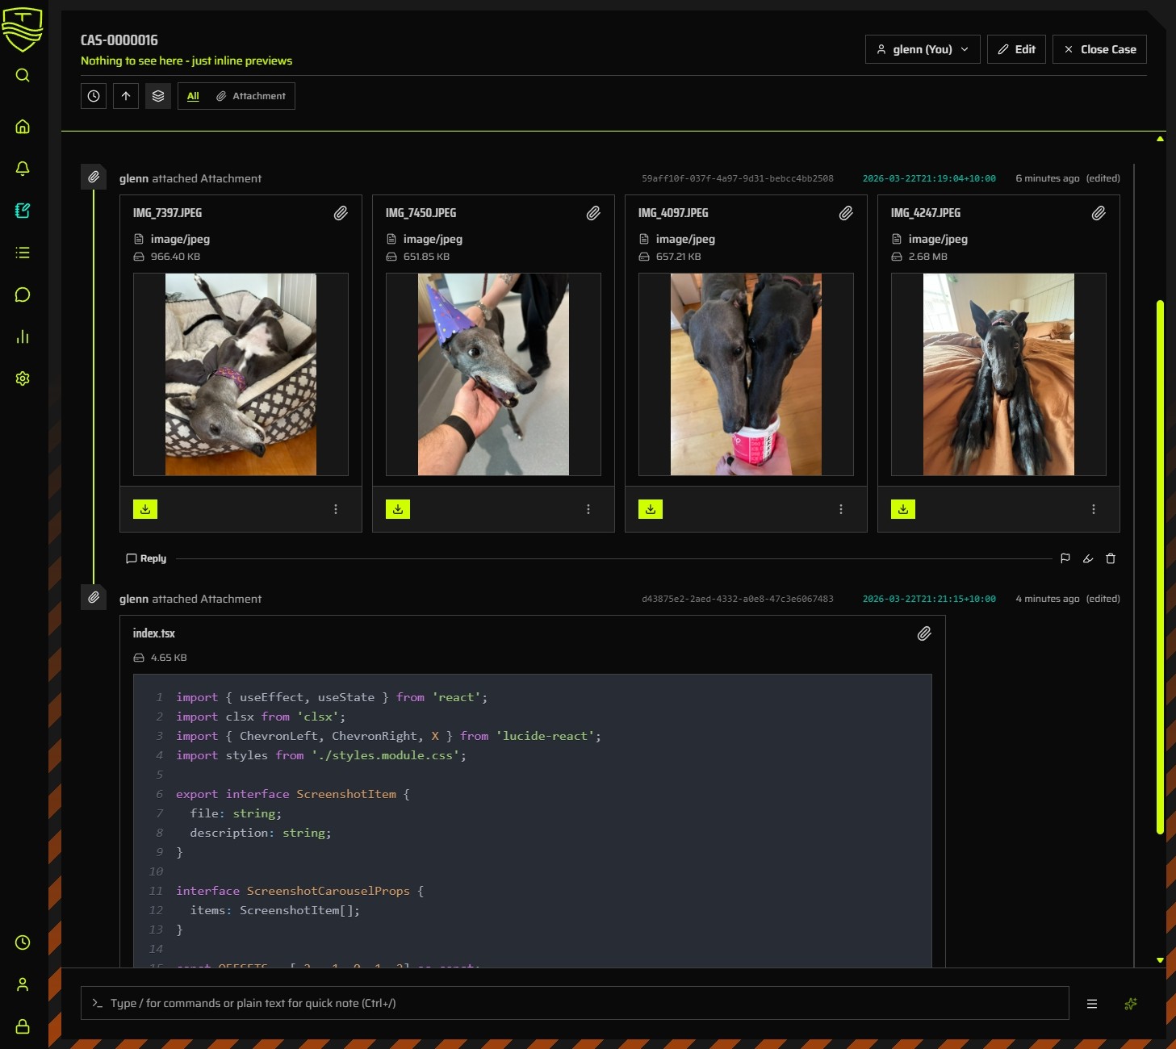The image size is (1176, 1049).
Task: Open the kebab menu on IMG_7397.JPEG
Action: click(x=336, y=509)
